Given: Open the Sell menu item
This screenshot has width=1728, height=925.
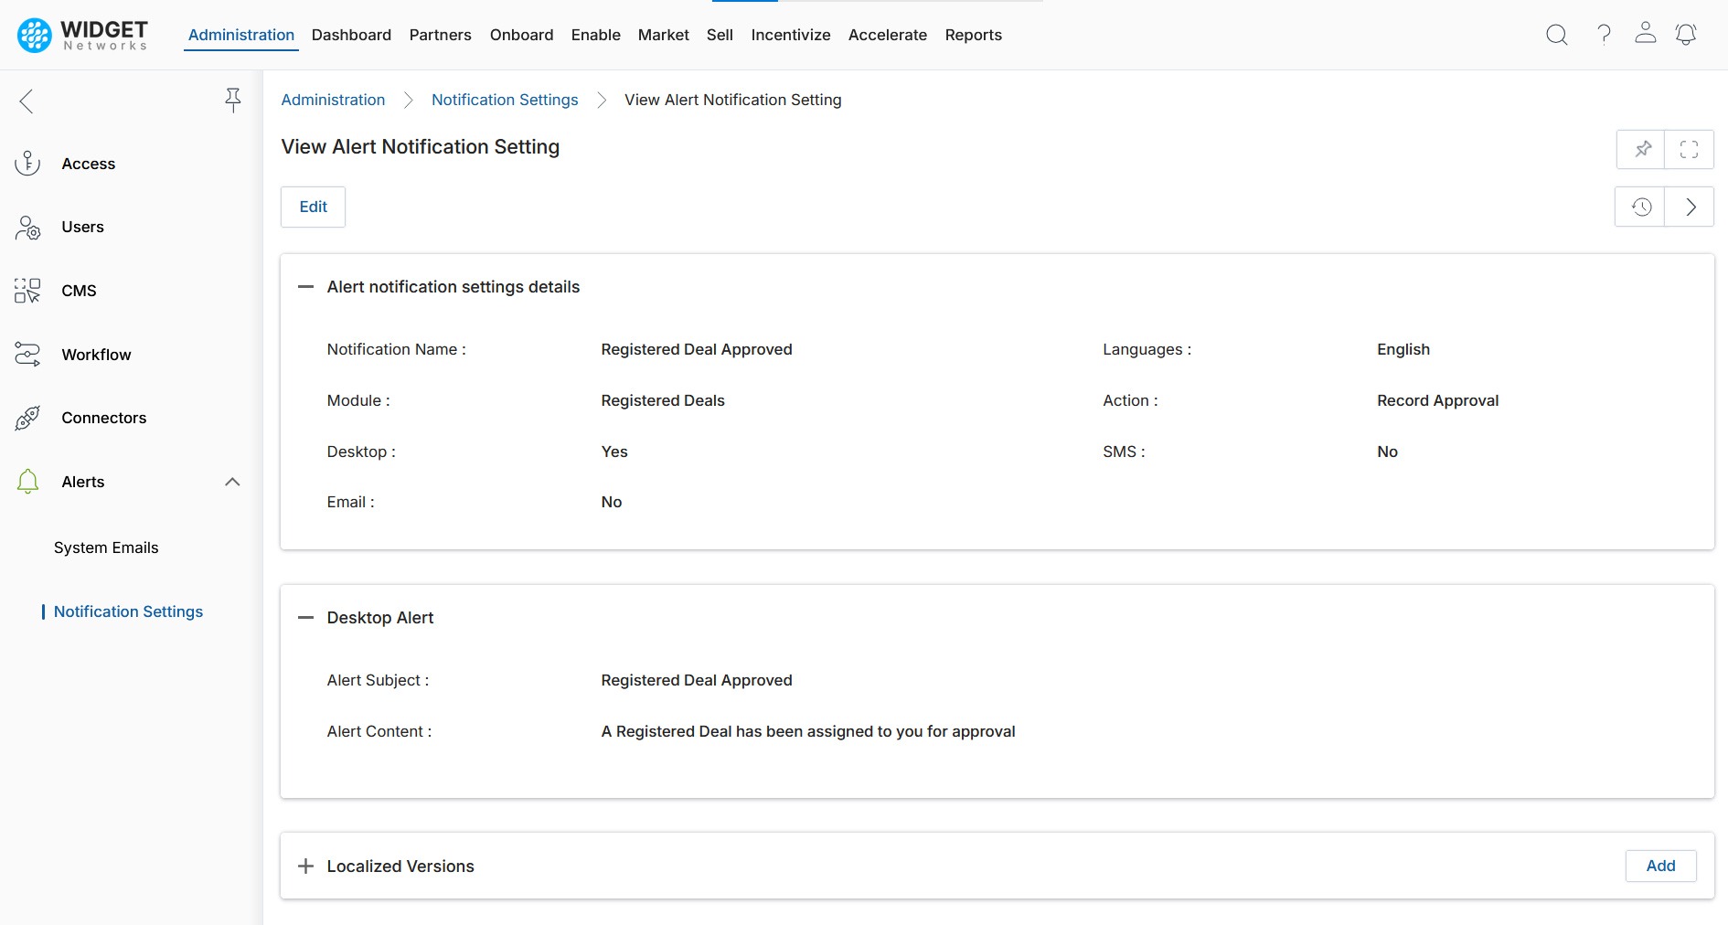Looking at the screenshot, I should point(720,35).
